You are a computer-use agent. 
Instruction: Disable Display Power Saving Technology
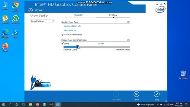coord(101,44)
